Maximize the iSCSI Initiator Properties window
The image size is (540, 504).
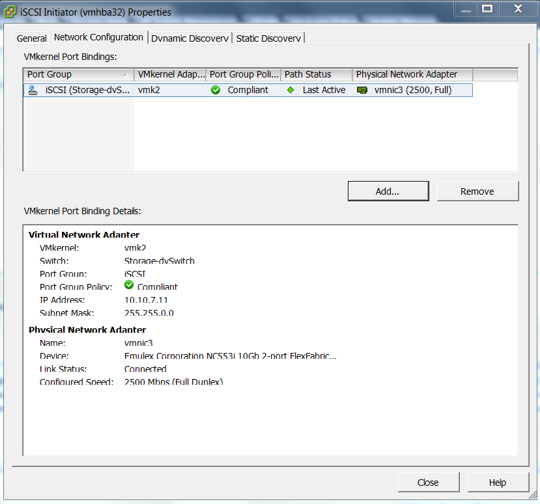tap(486, 9)
